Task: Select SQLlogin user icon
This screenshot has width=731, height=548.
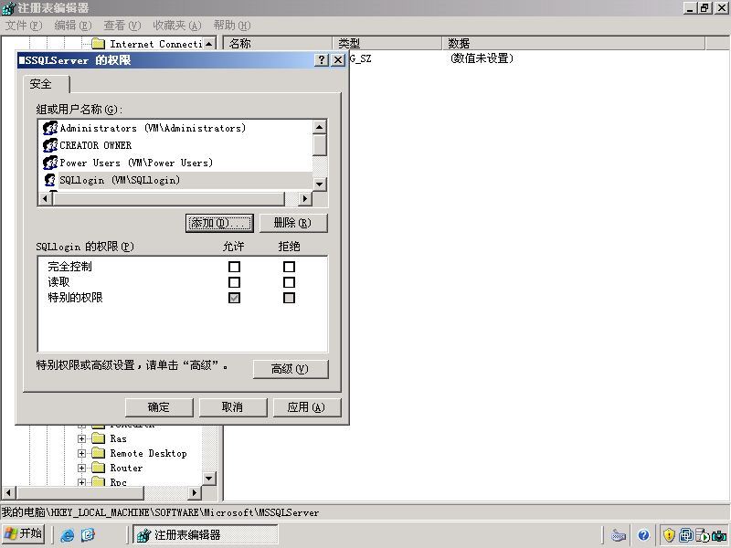Action: point(50,180)
